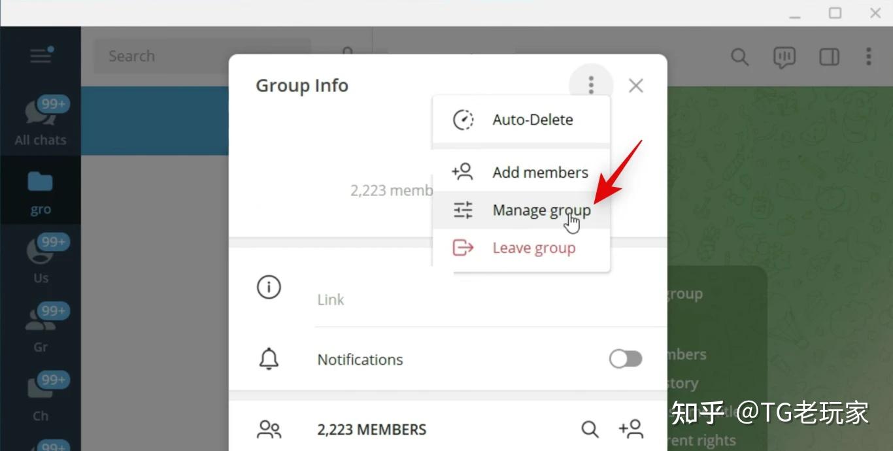The image size is (893, 451).
Task: Click inside the Search chats field
Action: coord(196,56)
